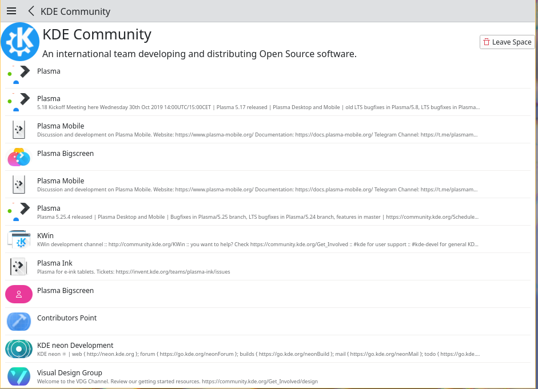Viewport: 538px width, 389px height.
Task: Open the 'Visual Design Group' room name
Action: pos(70,372)
